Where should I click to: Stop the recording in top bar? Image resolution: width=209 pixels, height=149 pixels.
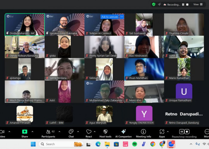[x=187, y=4]
